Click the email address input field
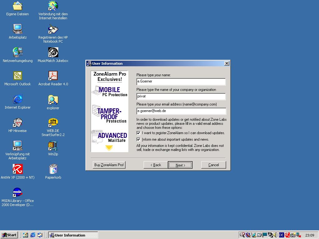Screen dimensions: 319x239 pos(181,111)
